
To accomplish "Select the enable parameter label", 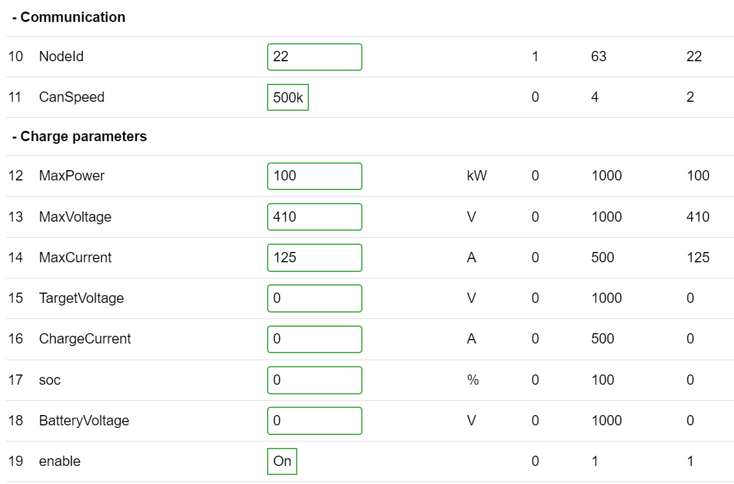I will (x=59, y=461).
